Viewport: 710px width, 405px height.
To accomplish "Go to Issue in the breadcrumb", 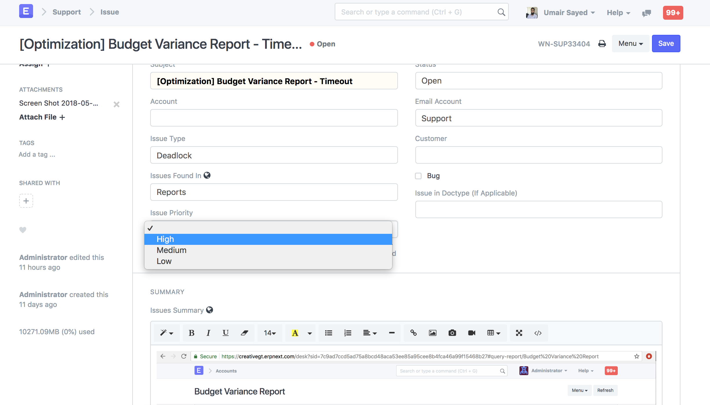I will tap(110, 12).
